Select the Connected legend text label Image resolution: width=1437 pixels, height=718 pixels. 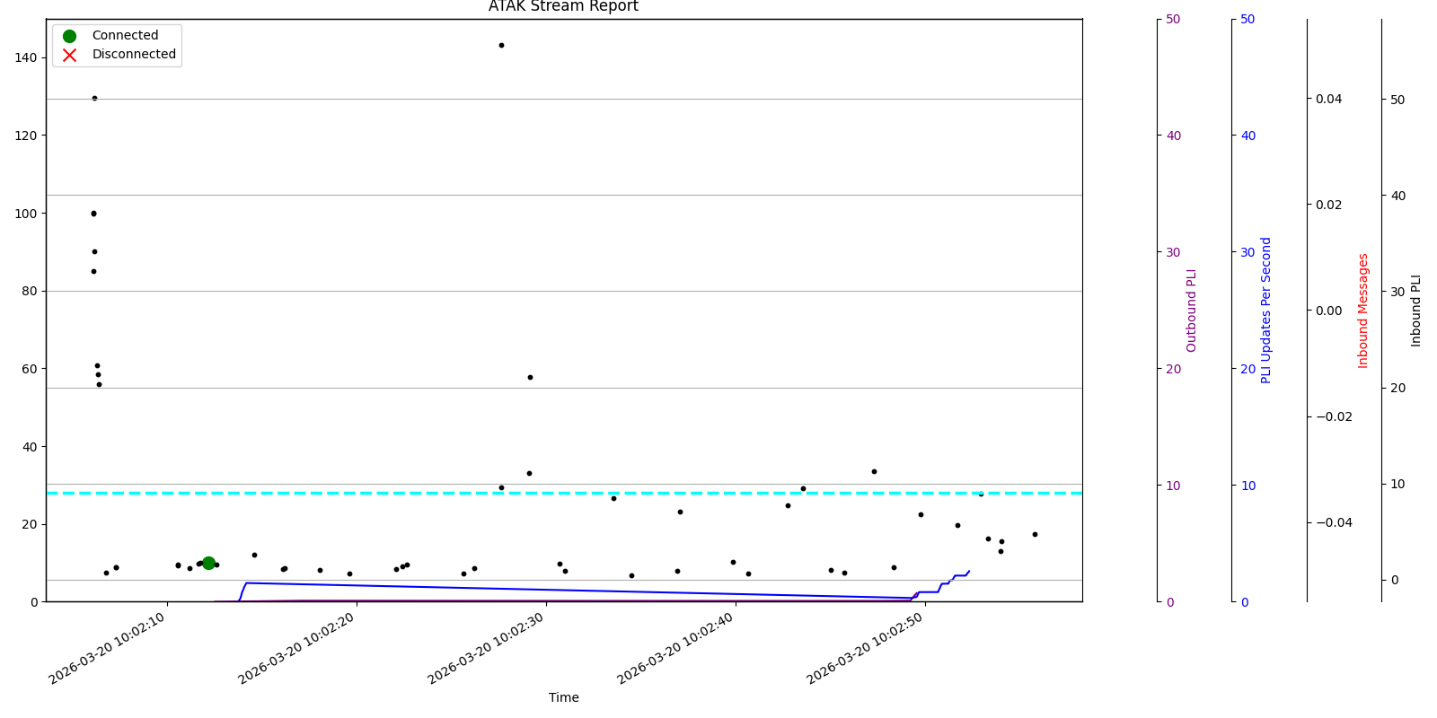[125, 36]
